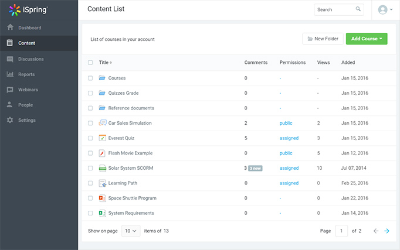The height and width of the screenshot is (250, 400).
Task: Click the search magnifier icon
Action: [358, 9]
